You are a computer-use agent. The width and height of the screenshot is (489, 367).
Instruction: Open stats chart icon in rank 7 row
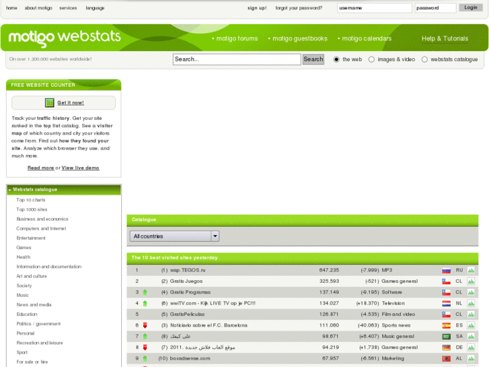click(x=471, y=337)
